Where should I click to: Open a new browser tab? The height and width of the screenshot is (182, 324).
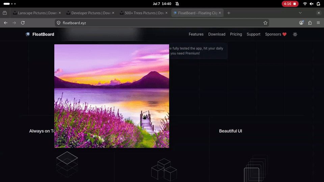pos(229,13)
